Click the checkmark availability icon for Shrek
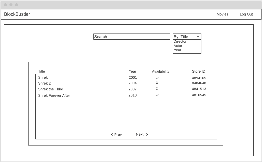 (157, 78)
